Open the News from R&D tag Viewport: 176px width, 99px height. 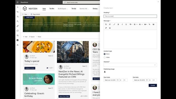click(x=64, y=97)
